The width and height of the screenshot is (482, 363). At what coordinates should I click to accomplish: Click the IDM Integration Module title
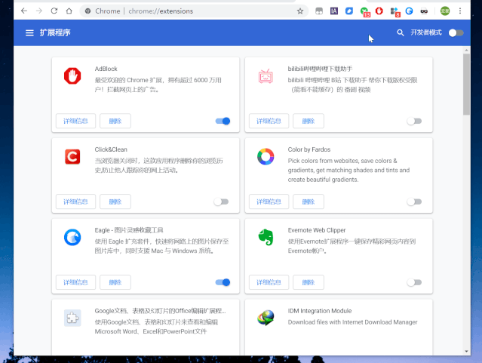tap(320, 311)
